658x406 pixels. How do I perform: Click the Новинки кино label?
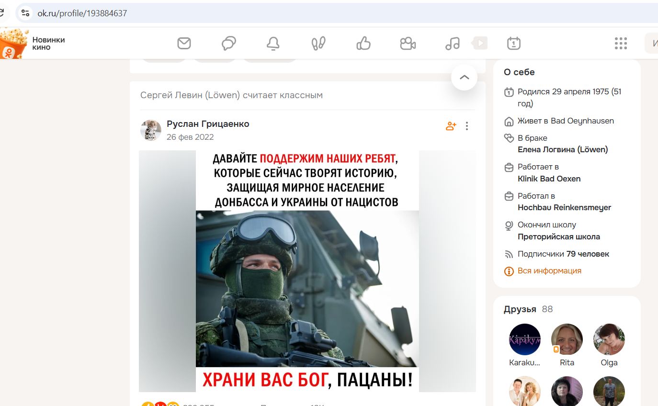tap(48, 44)
